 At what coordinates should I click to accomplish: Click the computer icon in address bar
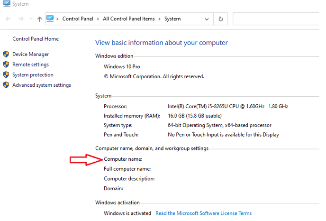point(50,18)
